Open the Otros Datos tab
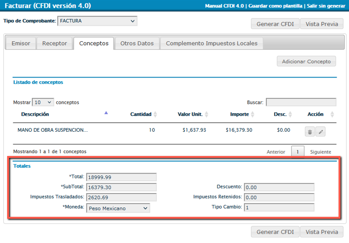349x243 pixels. [137, 43]
